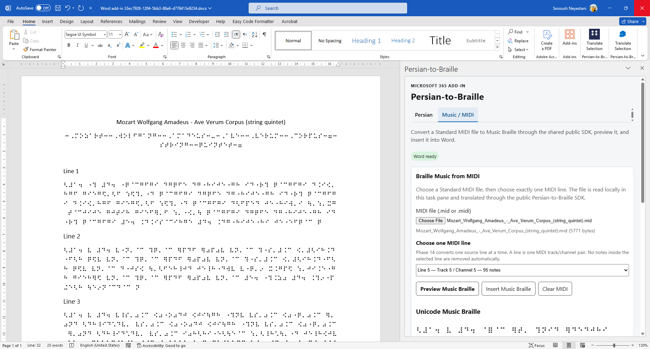This screenshot has width=650, height=349.
Task: Click Preview Music Braille button
Action: [447, 289]
